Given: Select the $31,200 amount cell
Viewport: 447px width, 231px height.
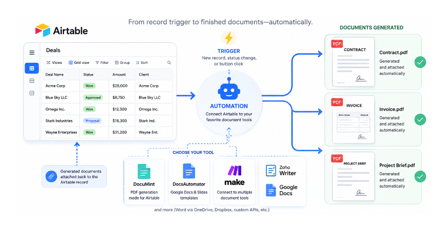Looking at the screenshot, I should 122,132.
